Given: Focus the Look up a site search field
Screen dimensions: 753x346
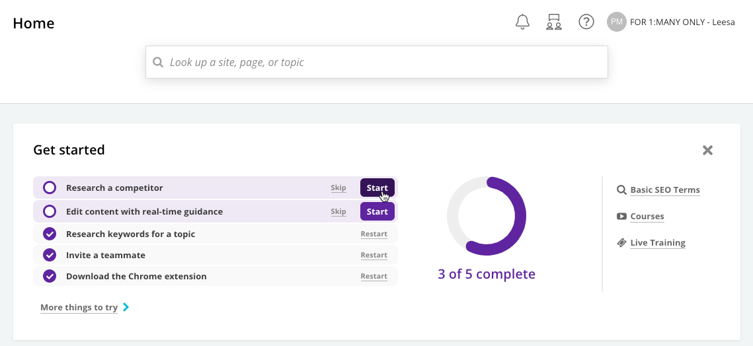Looking at the screenshot, I should click(x=377, y=62).
